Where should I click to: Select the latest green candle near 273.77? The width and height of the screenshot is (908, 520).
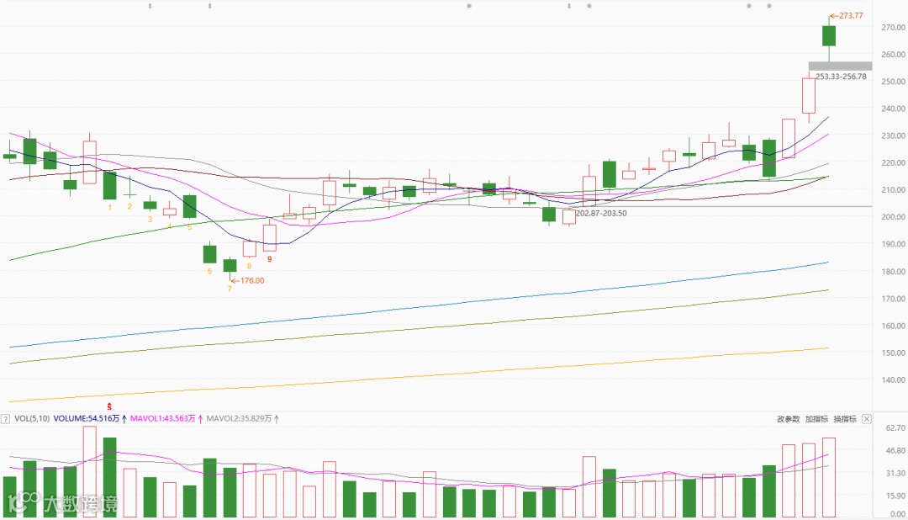829,36
